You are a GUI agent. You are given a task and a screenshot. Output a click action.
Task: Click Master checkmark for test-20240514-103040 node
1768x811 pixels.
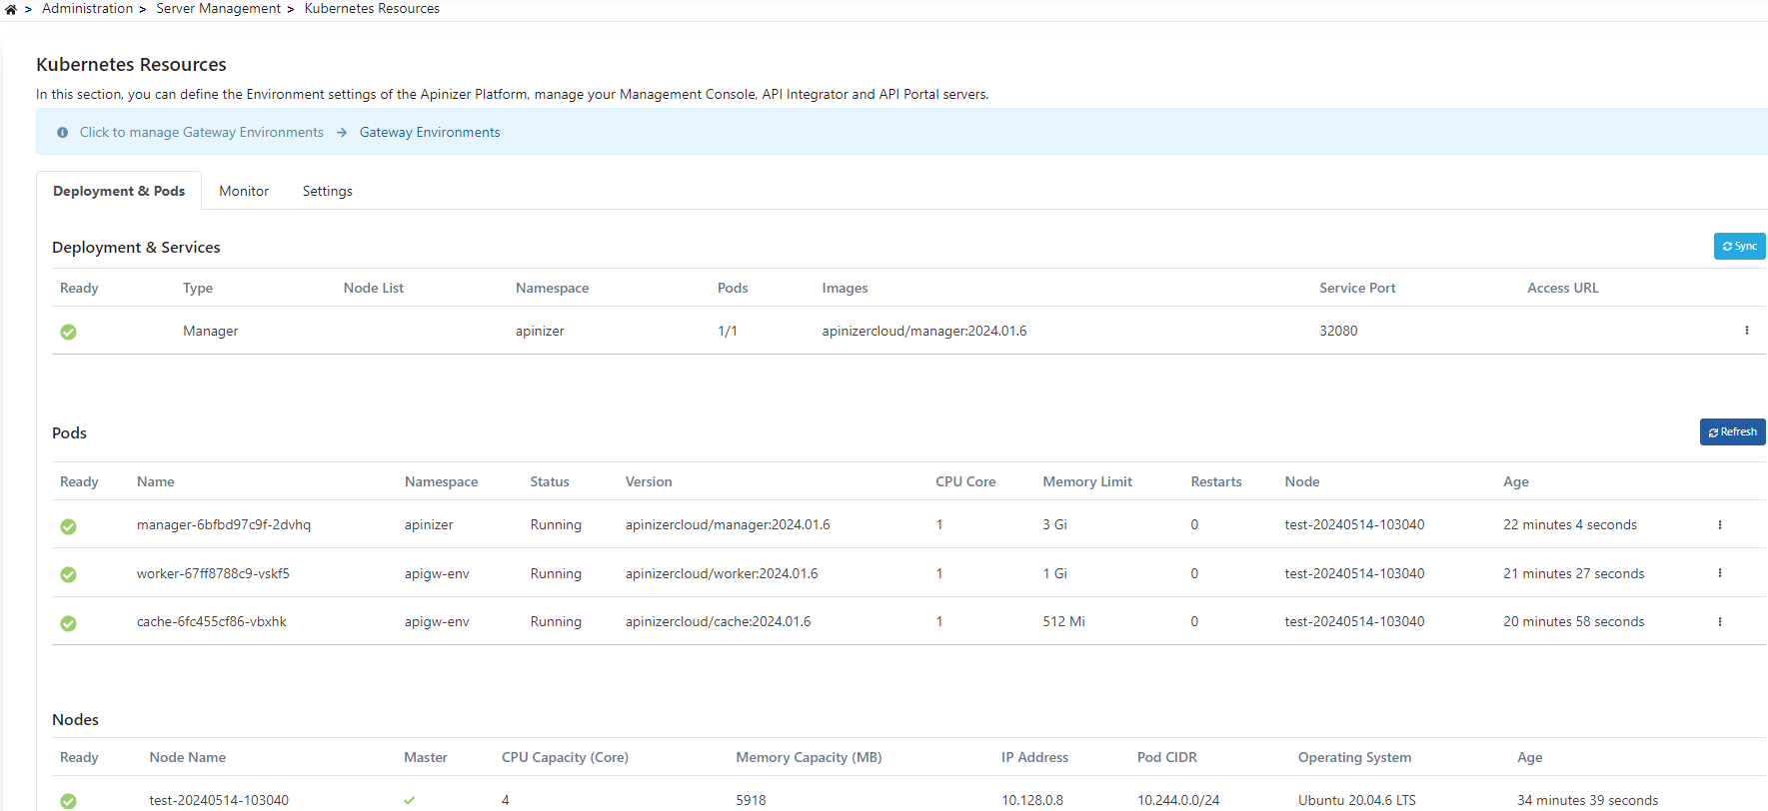coord(410,800)
